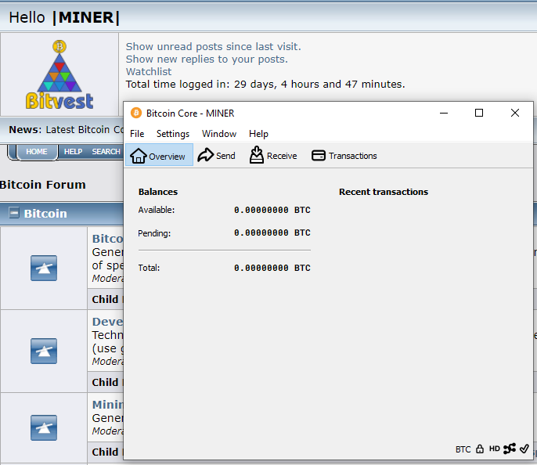Open the forum HELP tab
The width and height of the screenshot is (537, 465).
click(73, 151)
